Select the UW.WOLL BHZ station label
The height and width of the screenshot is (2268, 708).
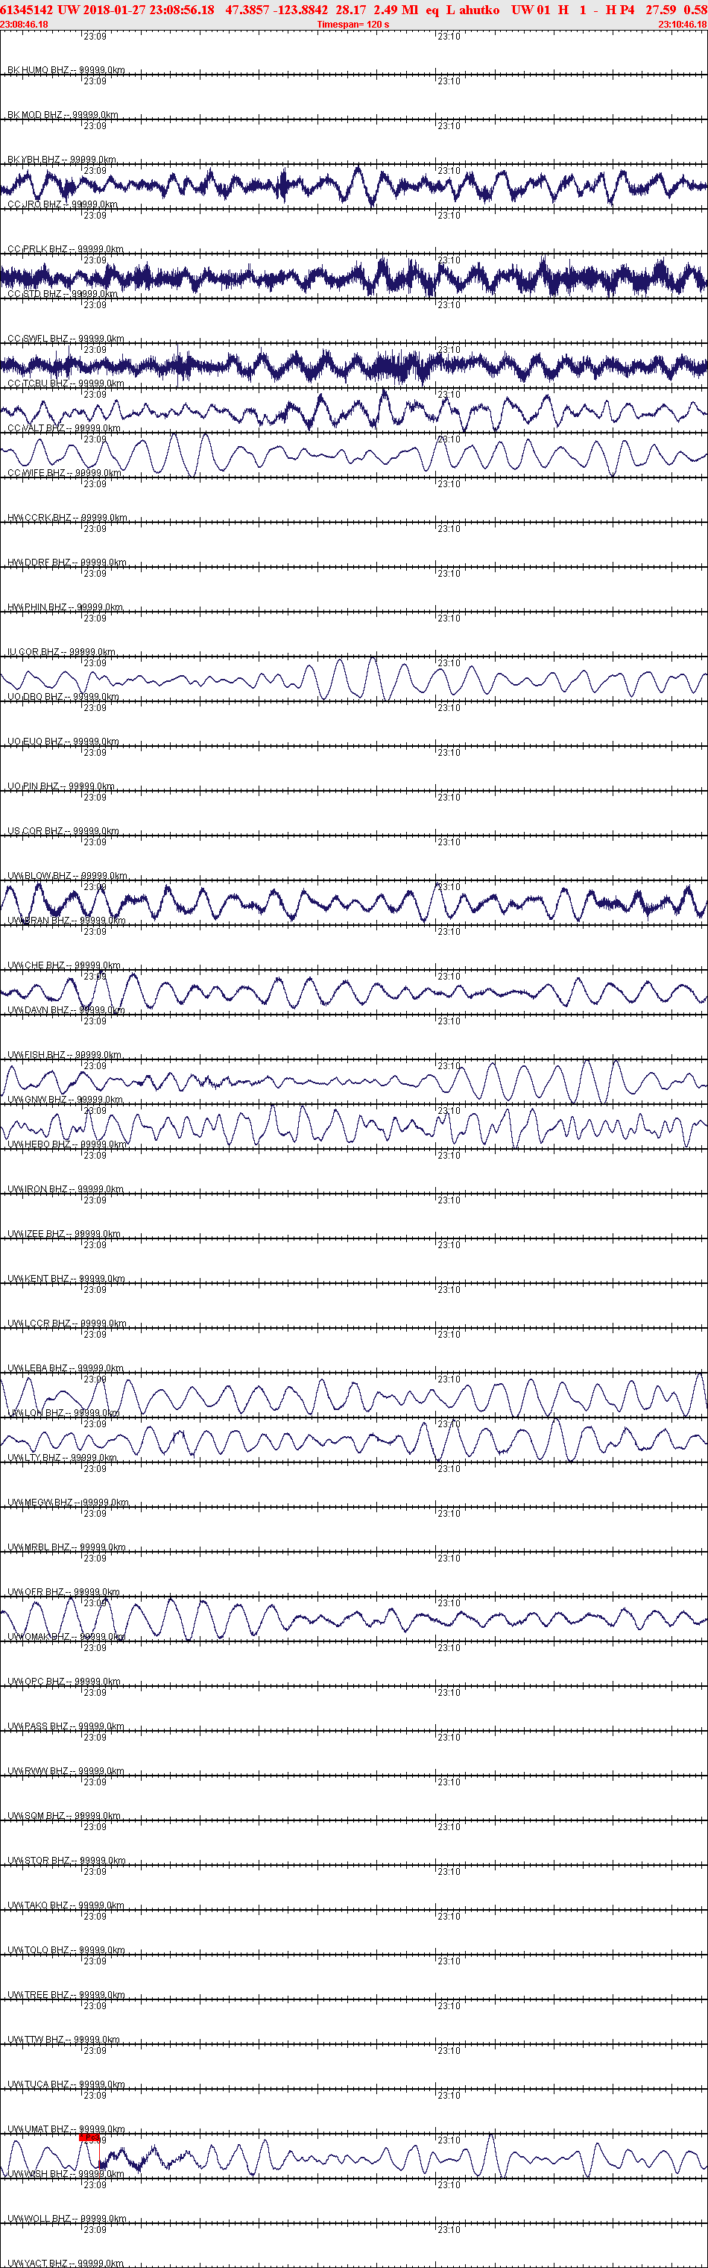coord(67,2219)
